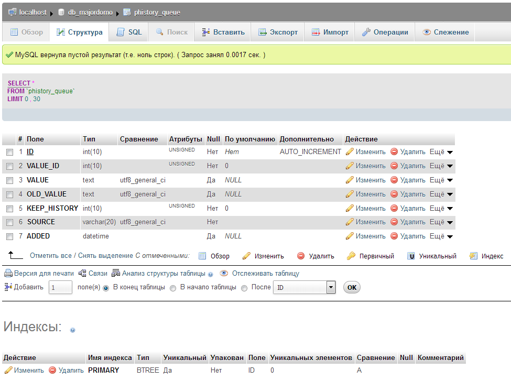Click the number of fields input box
Image resolution: width=511 pixels, height=380 pixels.
(60, 288)
